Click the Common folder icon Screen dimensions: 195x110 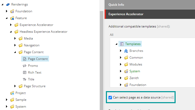tap(126, 58)
